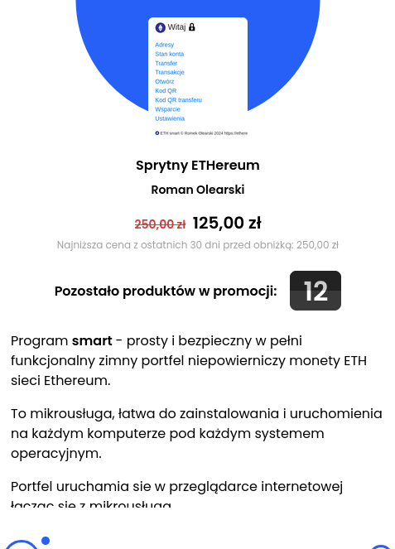Click author name Roman Olearski

198,190
